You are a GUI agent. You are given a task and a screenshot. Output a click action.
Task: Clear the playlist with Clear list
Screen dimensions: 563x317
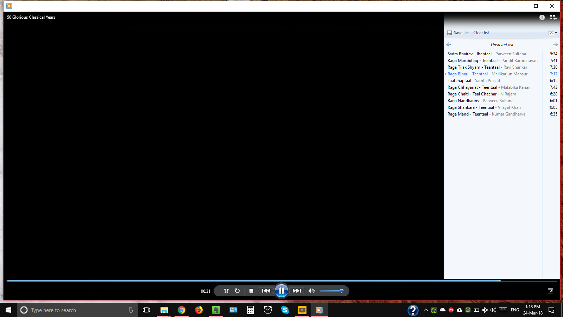[x=481, y=33]
